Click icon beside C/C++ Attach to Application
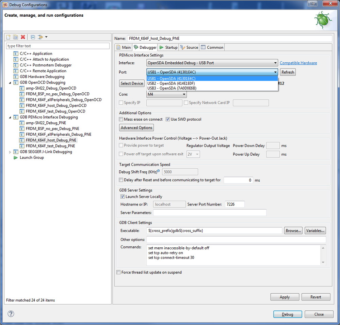 pos(16,60)
